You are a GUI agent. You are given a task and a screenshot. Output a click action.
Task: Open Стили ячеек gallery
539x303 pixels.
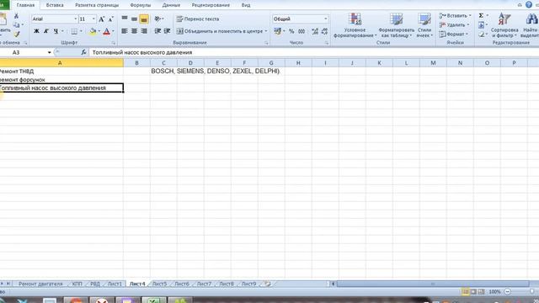point(424,25)
